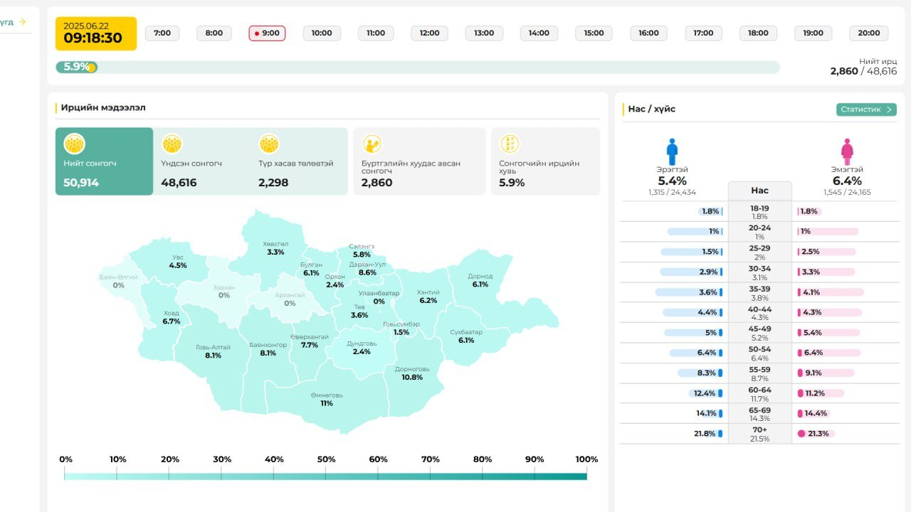This screenshot has width=911, height=512.
Task: Select the 10:00 time slot
Action: [322, 33]
